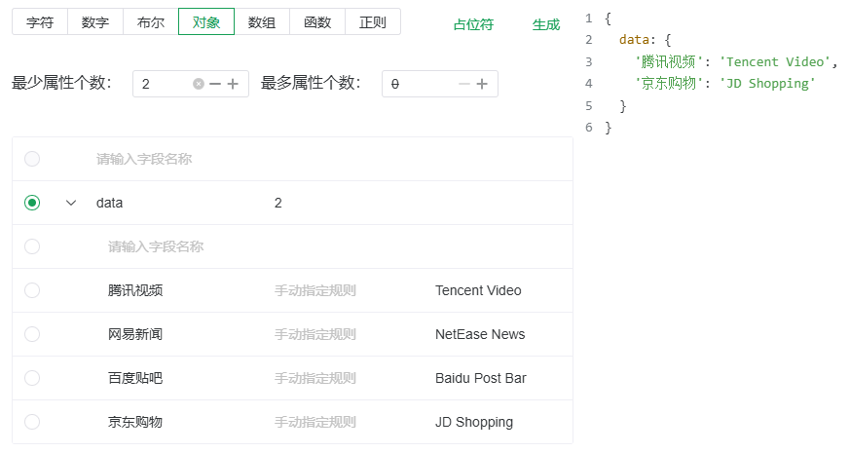Click the Baidu Post Bar value
Viewport: 850px width, 453px height.
click(481, 378)
